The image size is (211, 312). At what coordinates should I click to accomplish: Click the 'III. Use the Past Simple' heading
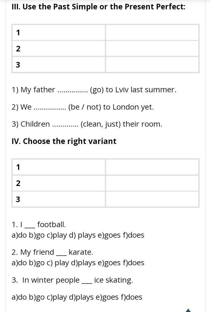click(98, 7)
